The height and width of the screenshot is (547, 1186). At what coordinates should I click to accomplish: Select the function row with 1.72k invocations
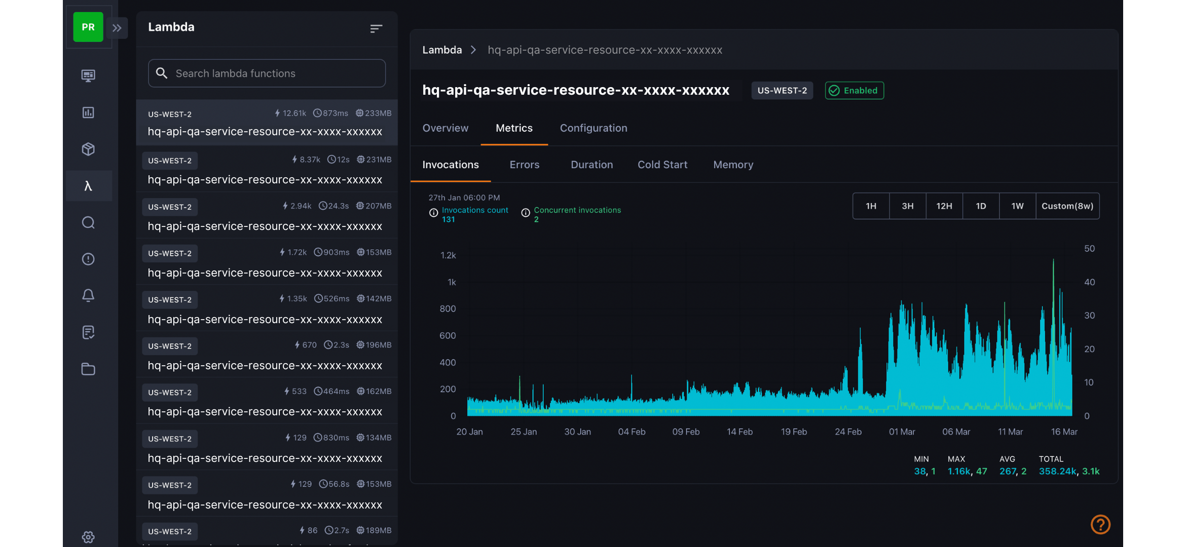267,262
